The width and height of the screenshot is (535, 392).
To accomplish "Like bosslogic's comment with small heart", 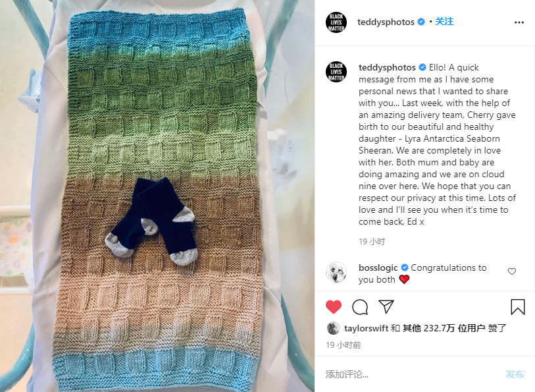I will [x=512, y=271].
